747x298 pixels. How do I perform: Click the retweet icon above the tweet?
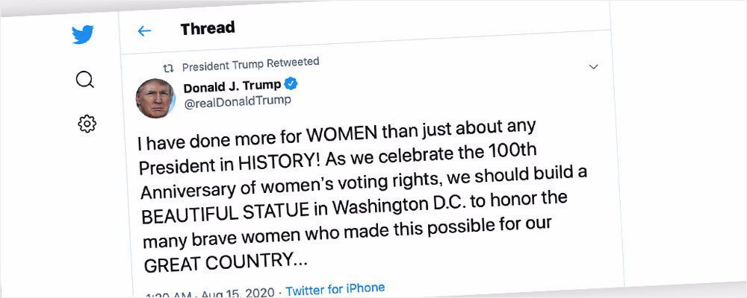(168, 66)
